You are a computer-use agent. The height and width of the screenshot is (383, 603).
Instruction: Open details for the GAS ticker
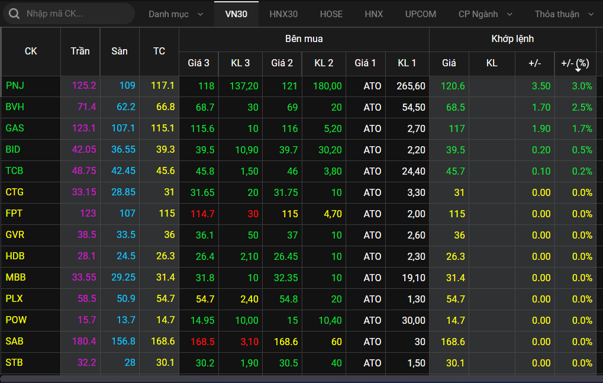click(x=15, y=128)
